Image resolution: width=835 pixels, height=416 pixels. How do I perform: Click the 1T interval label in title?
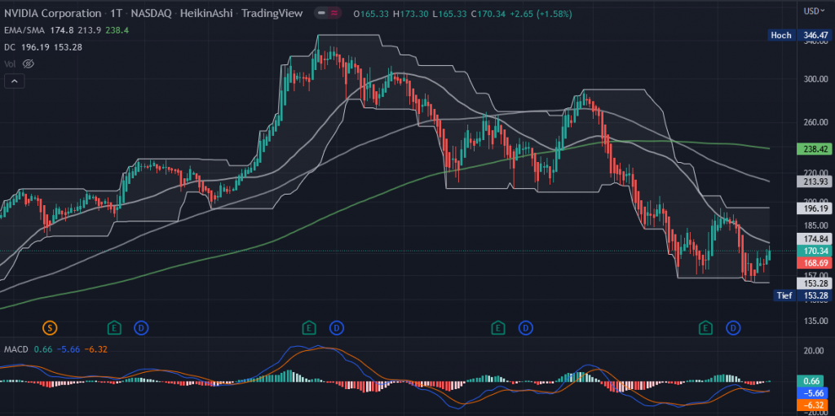click(116, 13)
